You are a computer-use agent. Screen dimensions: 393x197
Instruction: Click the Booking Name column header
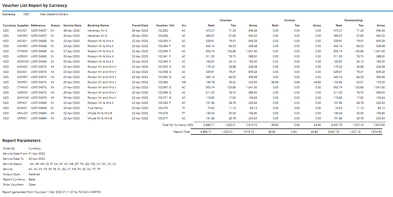click(98, 26)
